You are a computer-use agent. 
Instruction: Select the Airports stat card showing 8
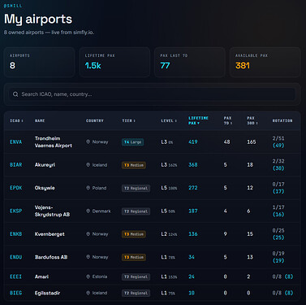[x=40, y=62]
